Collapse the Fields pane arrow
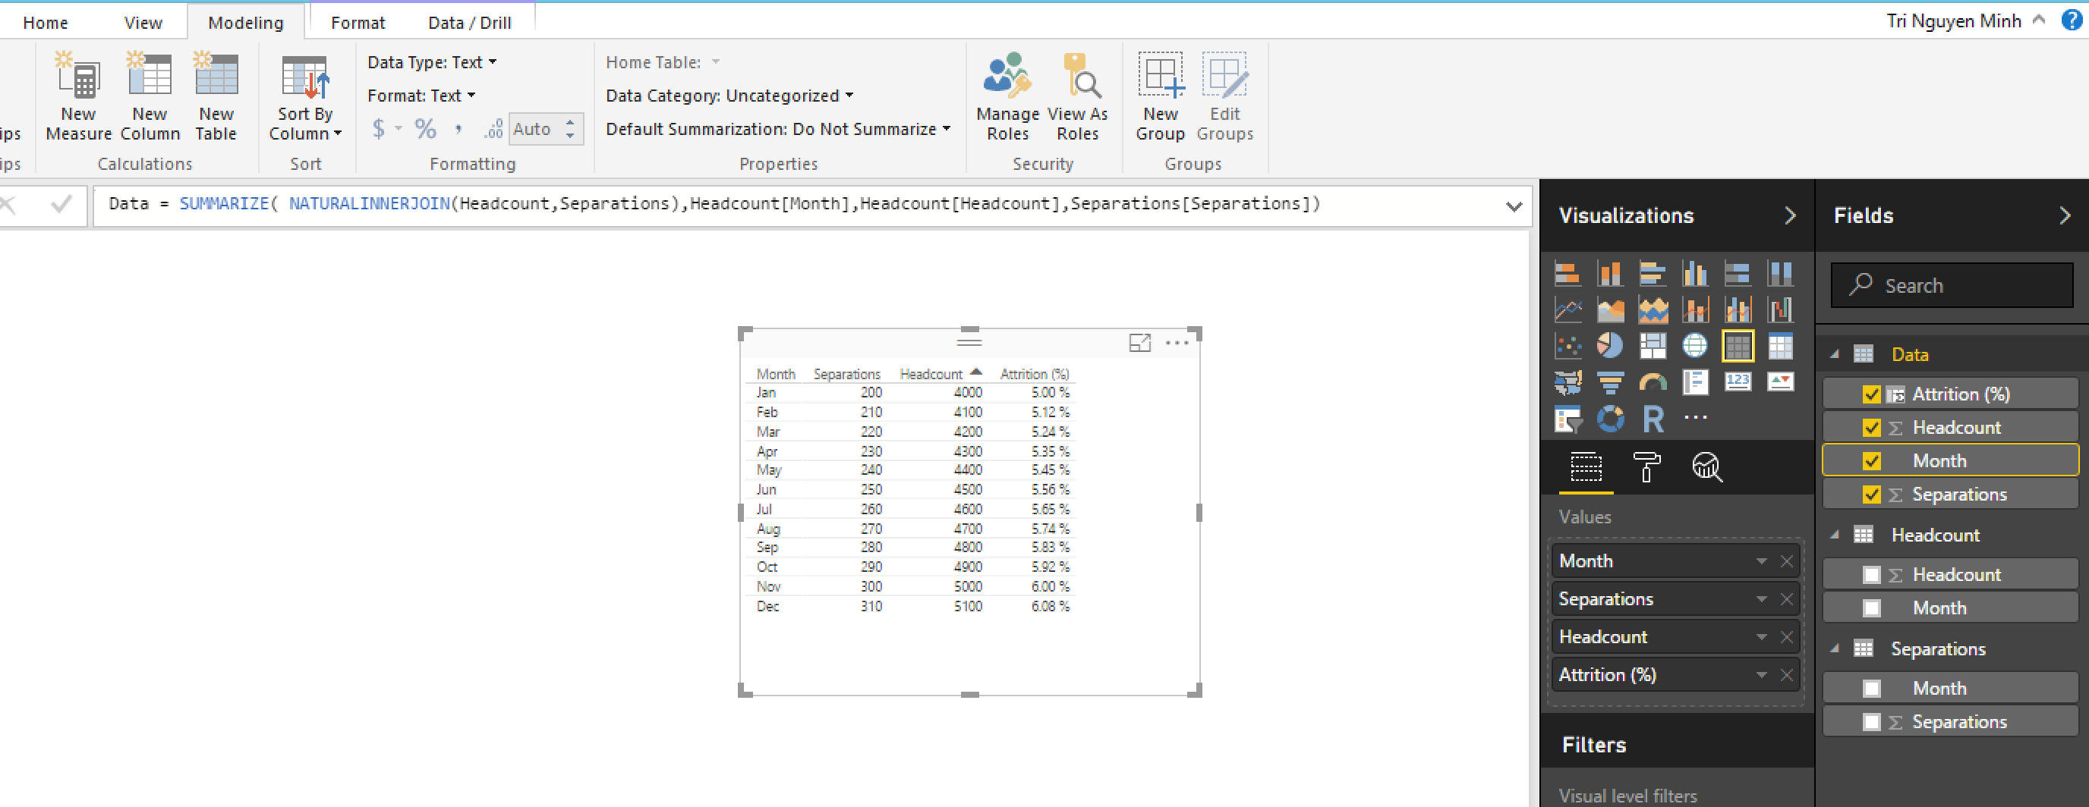This screenshot has width=2089, height=807. click(2065, 215)
